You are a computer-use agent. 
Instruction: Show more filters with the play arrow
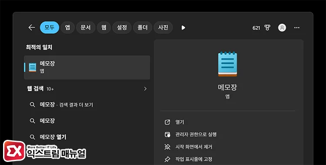coord(183,28)
